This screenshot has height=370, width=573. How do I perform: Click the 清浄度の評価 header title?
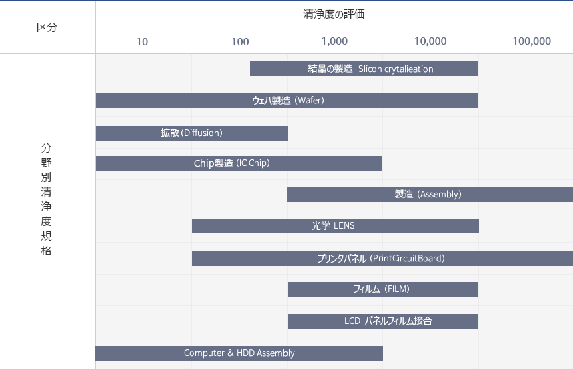click(334, 14)
